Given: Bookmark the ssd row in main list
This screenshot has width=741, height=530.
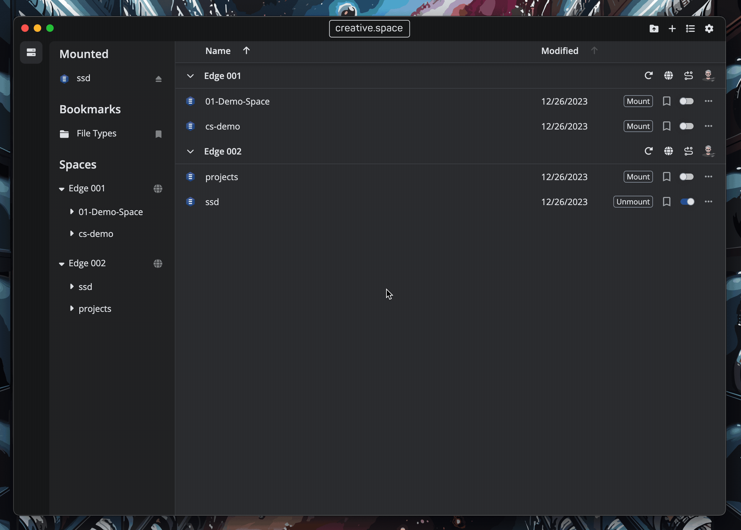Looking at the screenshot, I should pos(666,202).
